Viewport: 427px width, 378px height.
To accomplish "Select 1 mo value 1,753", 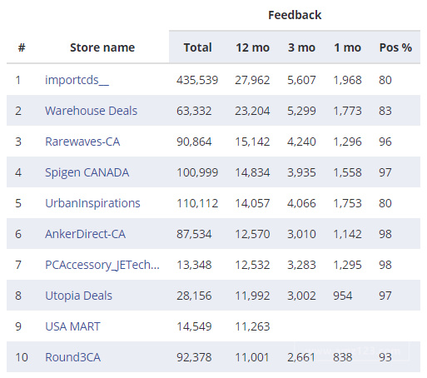I will pyautogui.click(x=347, y=203).
